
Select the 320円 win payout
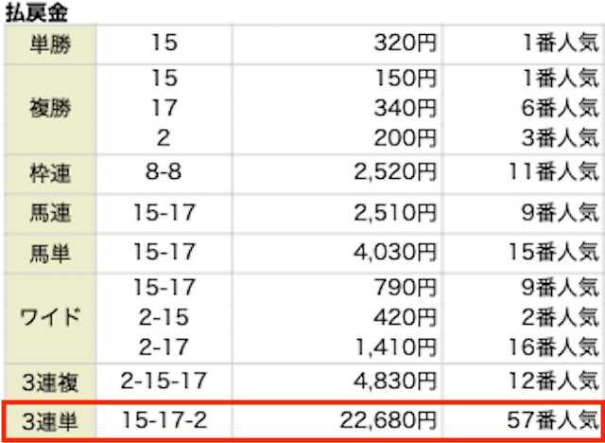tap(405, 44)
